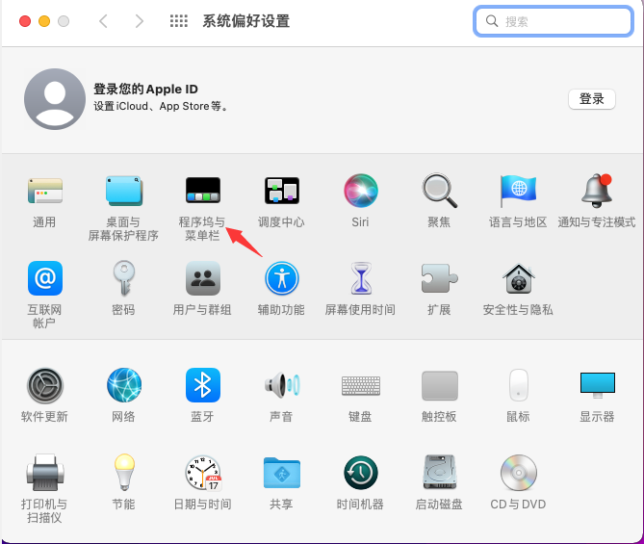Close the 系统偏好设置 window
Viewport: 644px width, 544px height.
click(25, 21)
